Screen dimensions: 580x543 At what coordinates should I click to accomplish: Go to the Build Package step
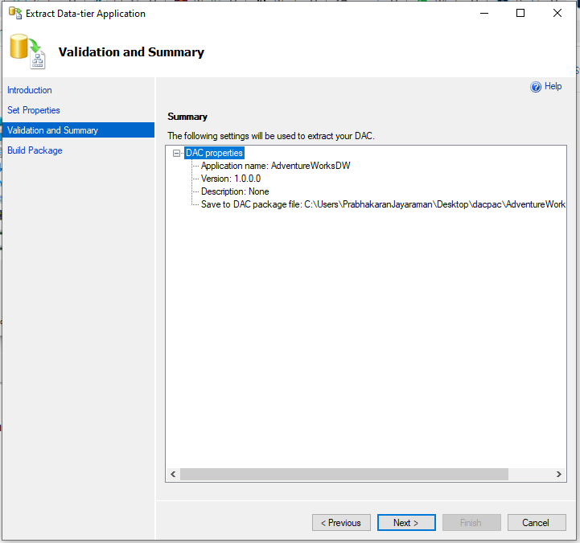pos(35,150)
